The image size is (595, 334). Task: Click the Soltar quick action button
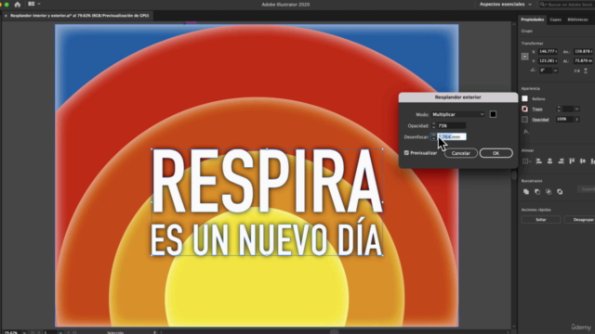[x=541, y=220]
